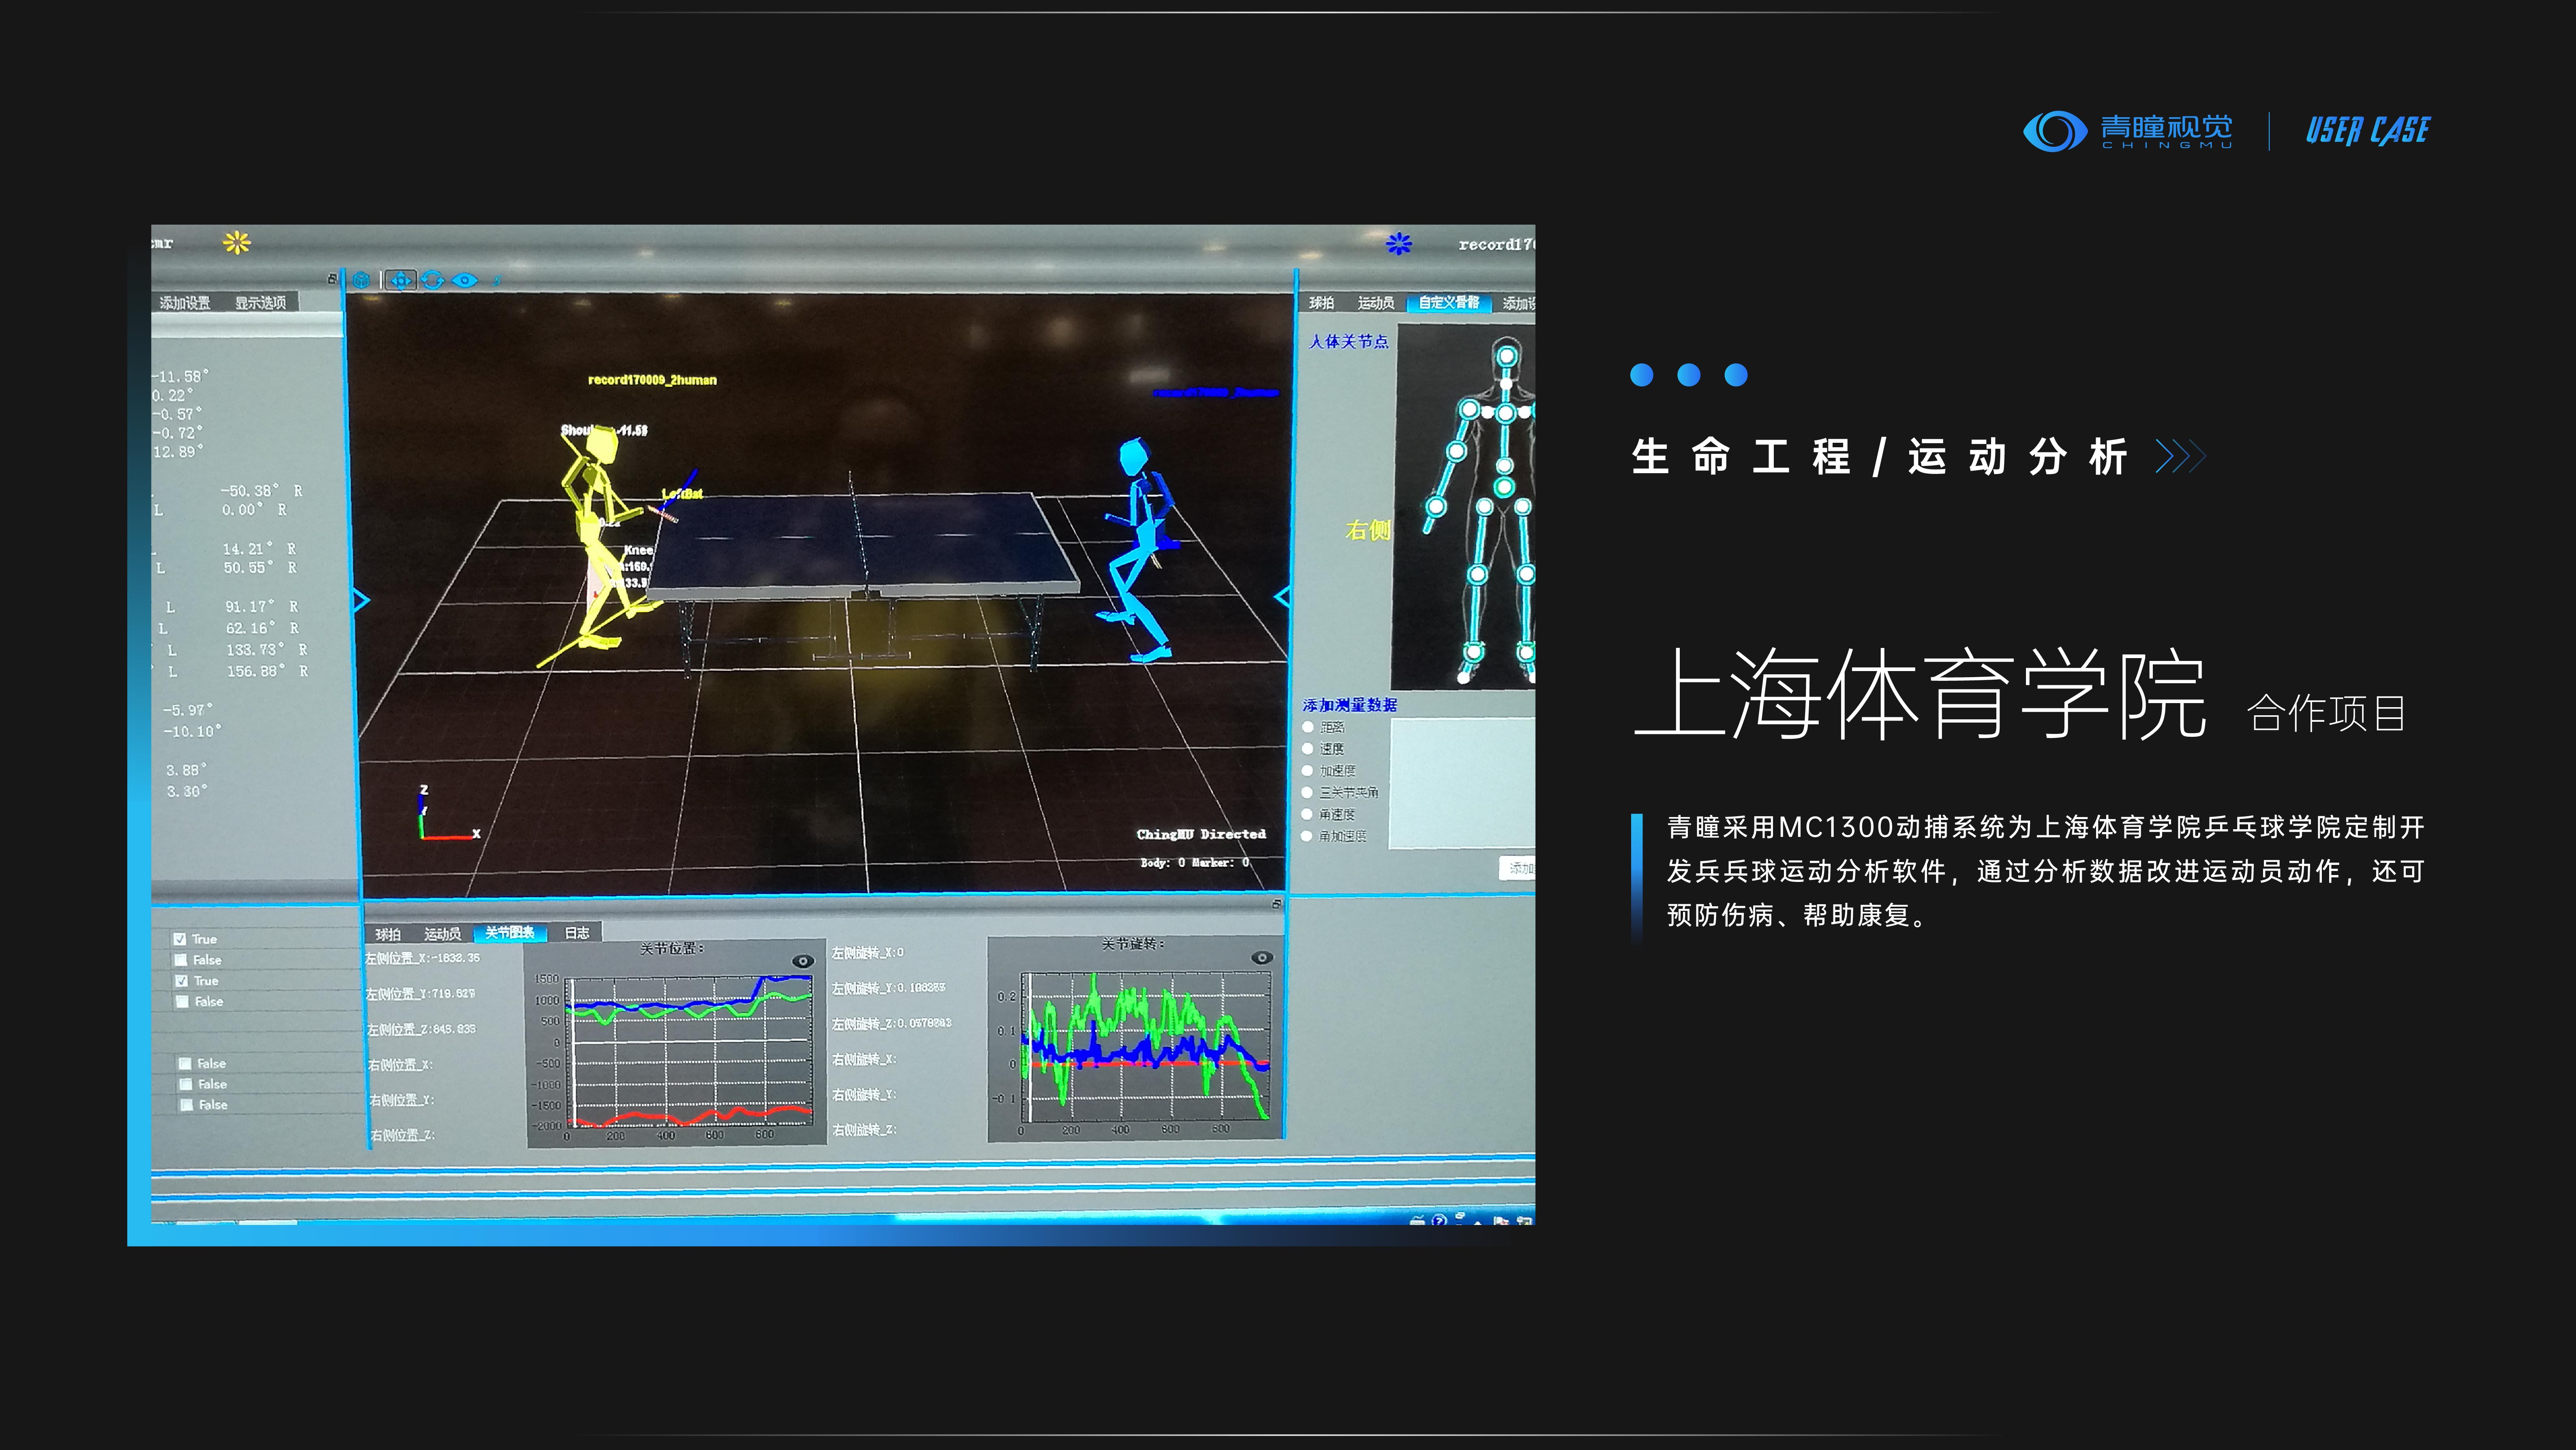Click the yellow starburst logo icon
Viewport: 2576px width, 1450px height.
click(x=237, y=242)
